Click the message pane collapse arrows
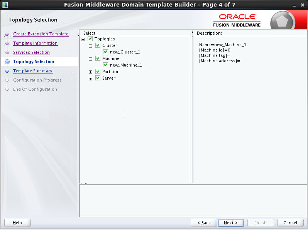308x230 pixels. click(83, 184)
